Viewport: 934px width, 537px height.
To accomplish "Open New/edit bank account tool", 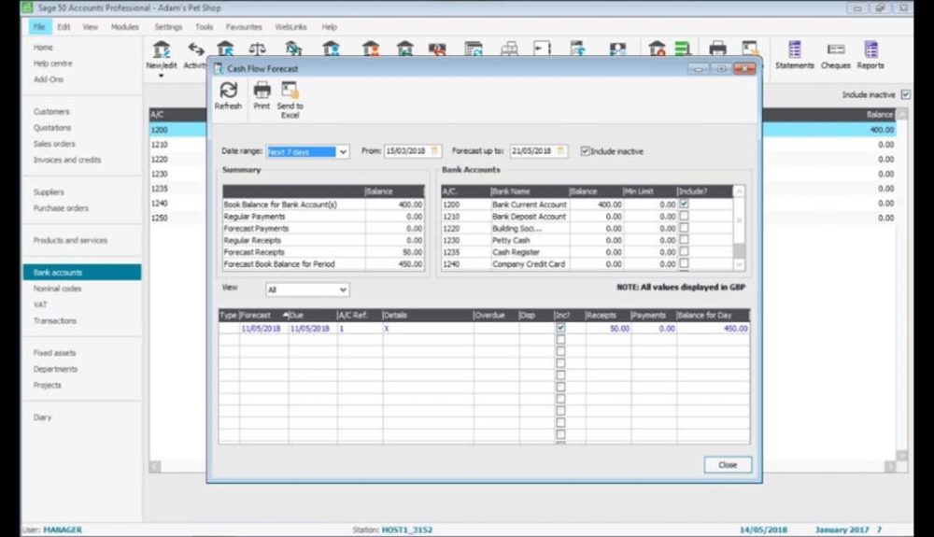I will (162, 55).
